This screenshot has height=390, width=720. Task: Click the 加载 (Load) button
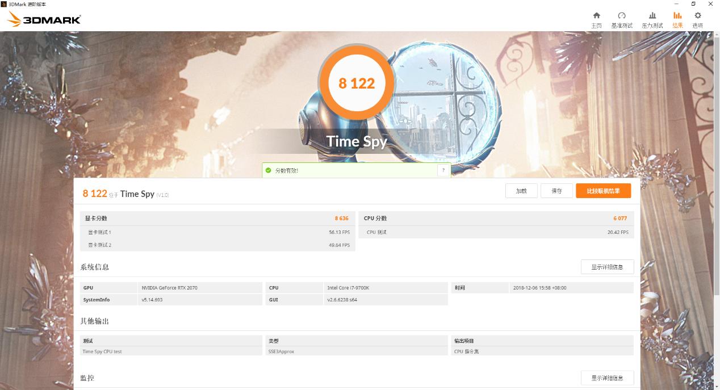pos(521,191)
